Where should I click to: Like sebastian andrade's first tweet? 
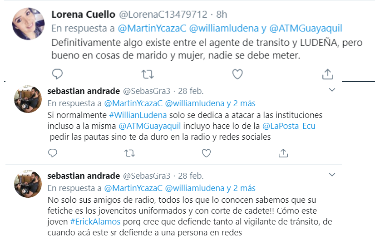click(x=206, y=153)
